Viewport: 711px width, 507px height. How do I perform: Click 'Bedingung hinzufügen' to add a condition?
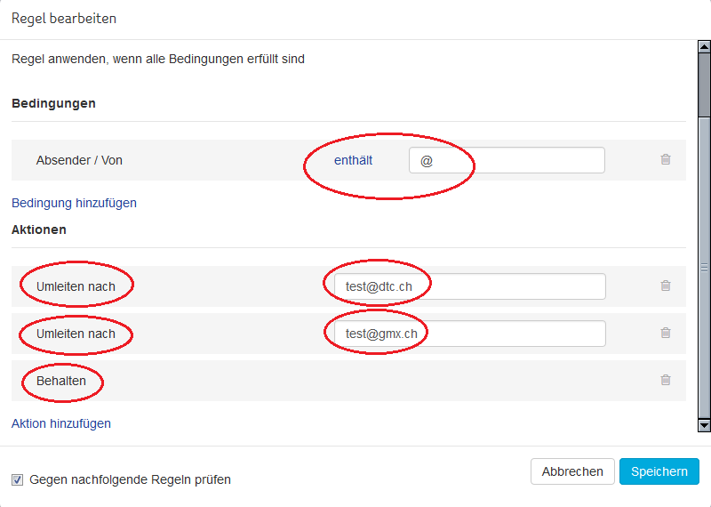[74, 203]
